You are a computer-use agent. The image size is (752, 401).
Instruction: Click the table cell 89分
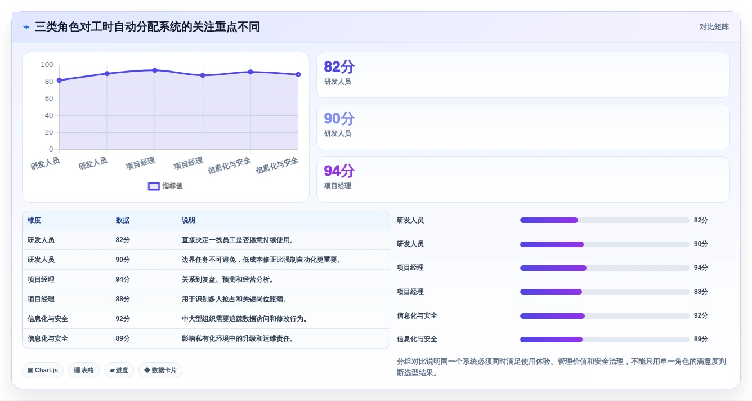[x=123, y=338]
